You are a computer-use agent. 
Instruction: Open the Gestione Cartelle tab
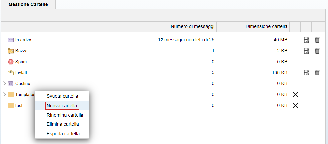tap(28, 4)
